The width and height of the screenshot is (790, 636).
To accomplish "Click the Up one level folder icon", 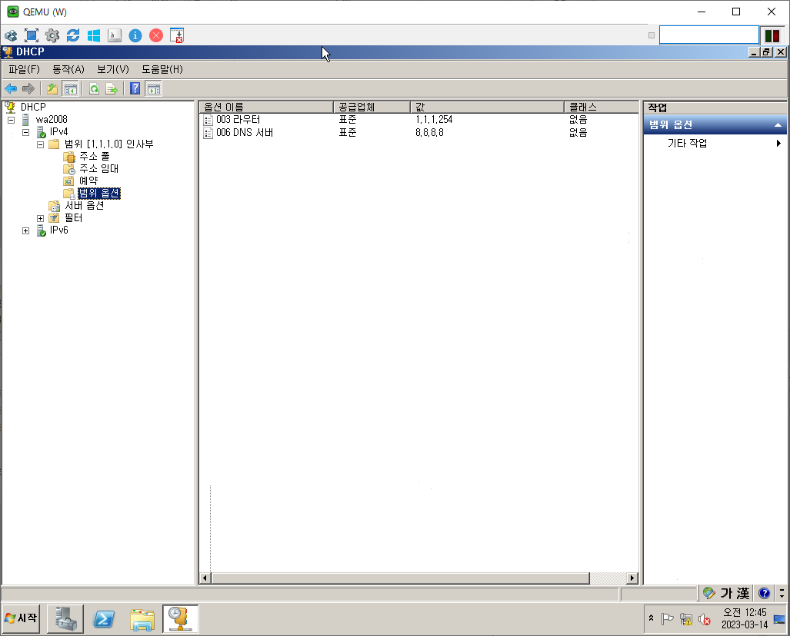I will [x=52, y=89].
